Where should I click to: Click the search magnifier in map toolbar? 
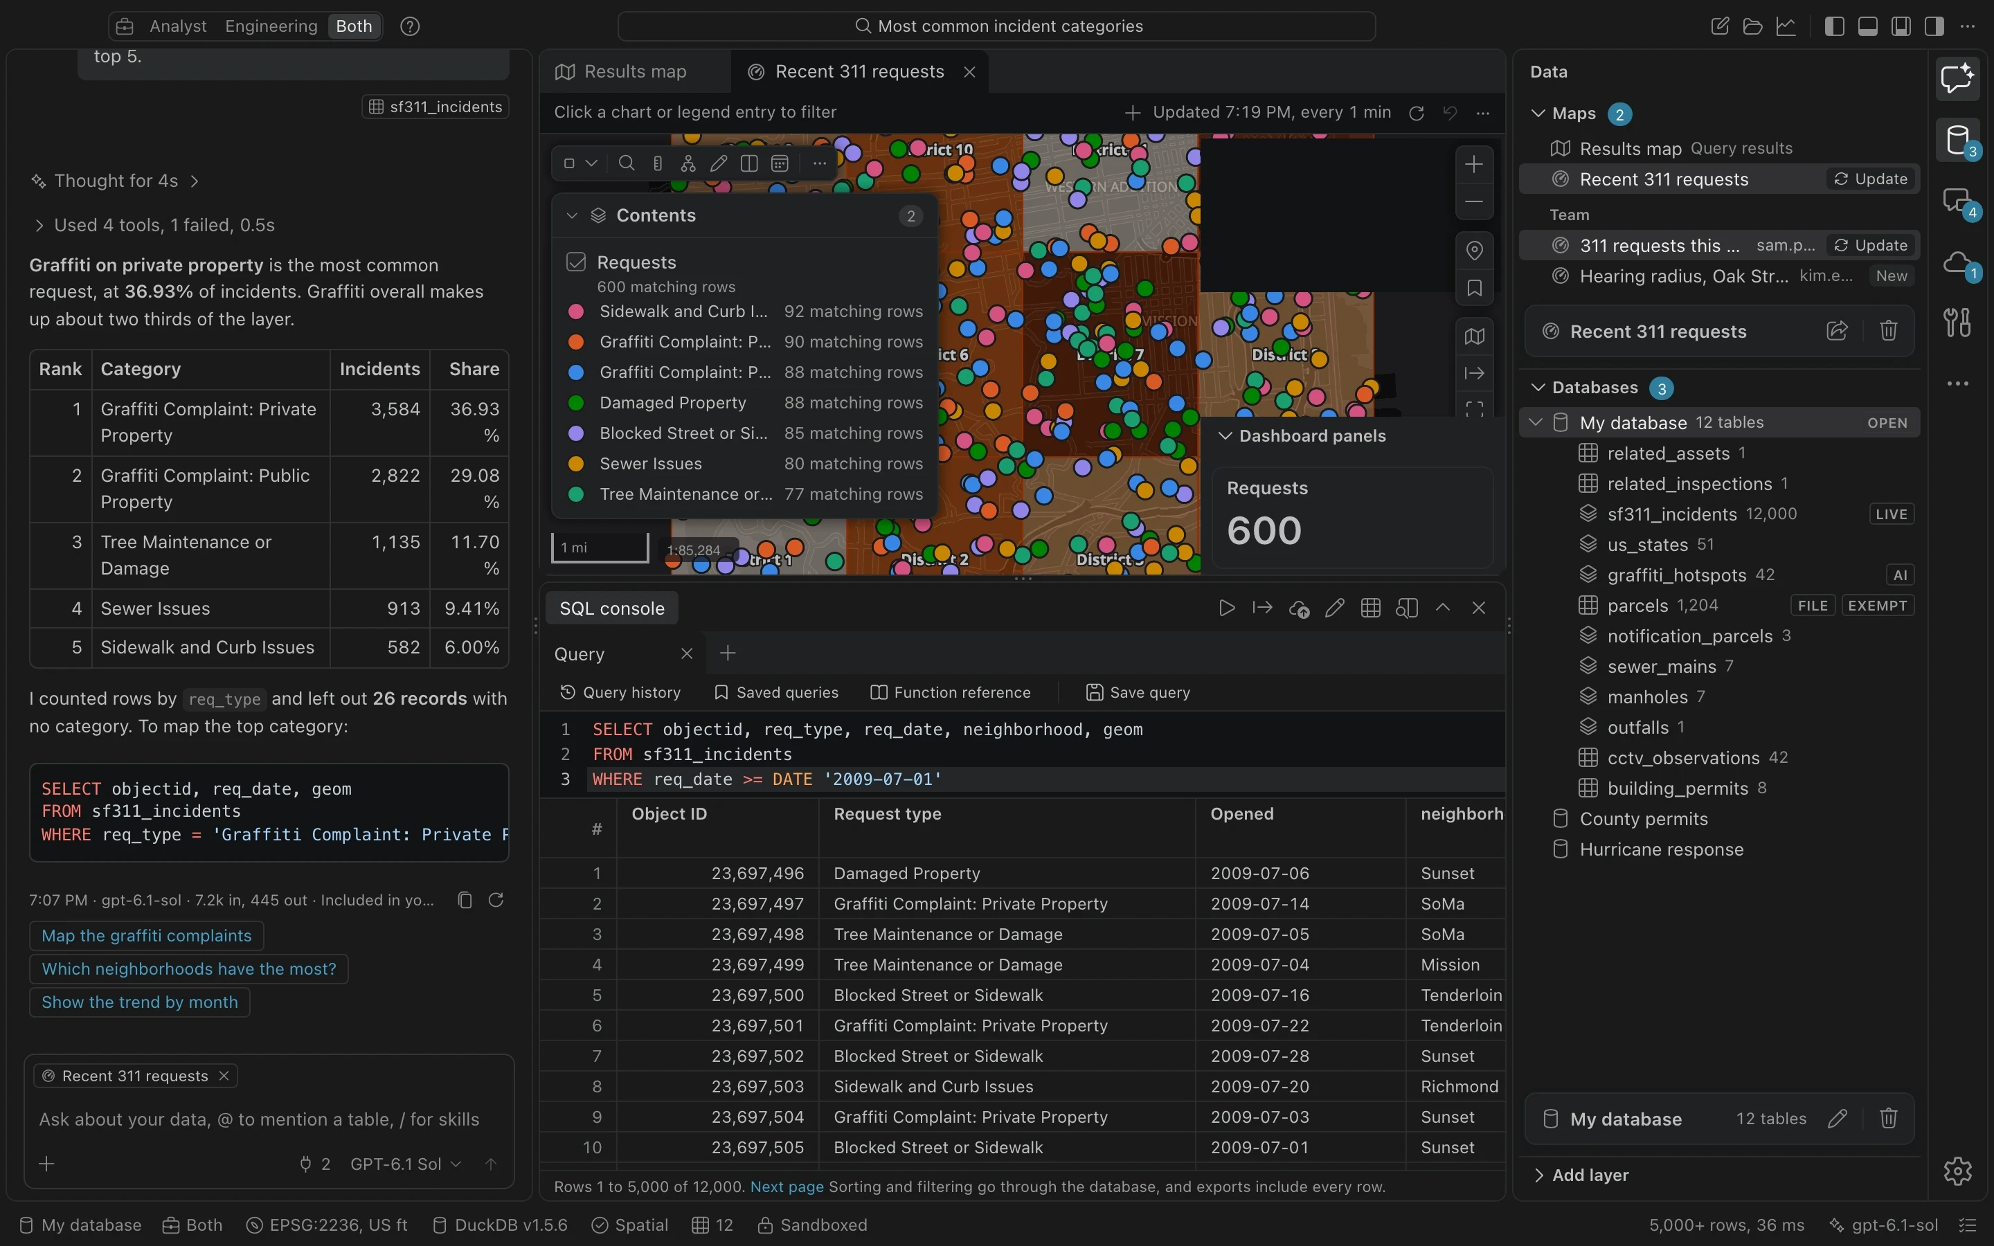[626, 163]
